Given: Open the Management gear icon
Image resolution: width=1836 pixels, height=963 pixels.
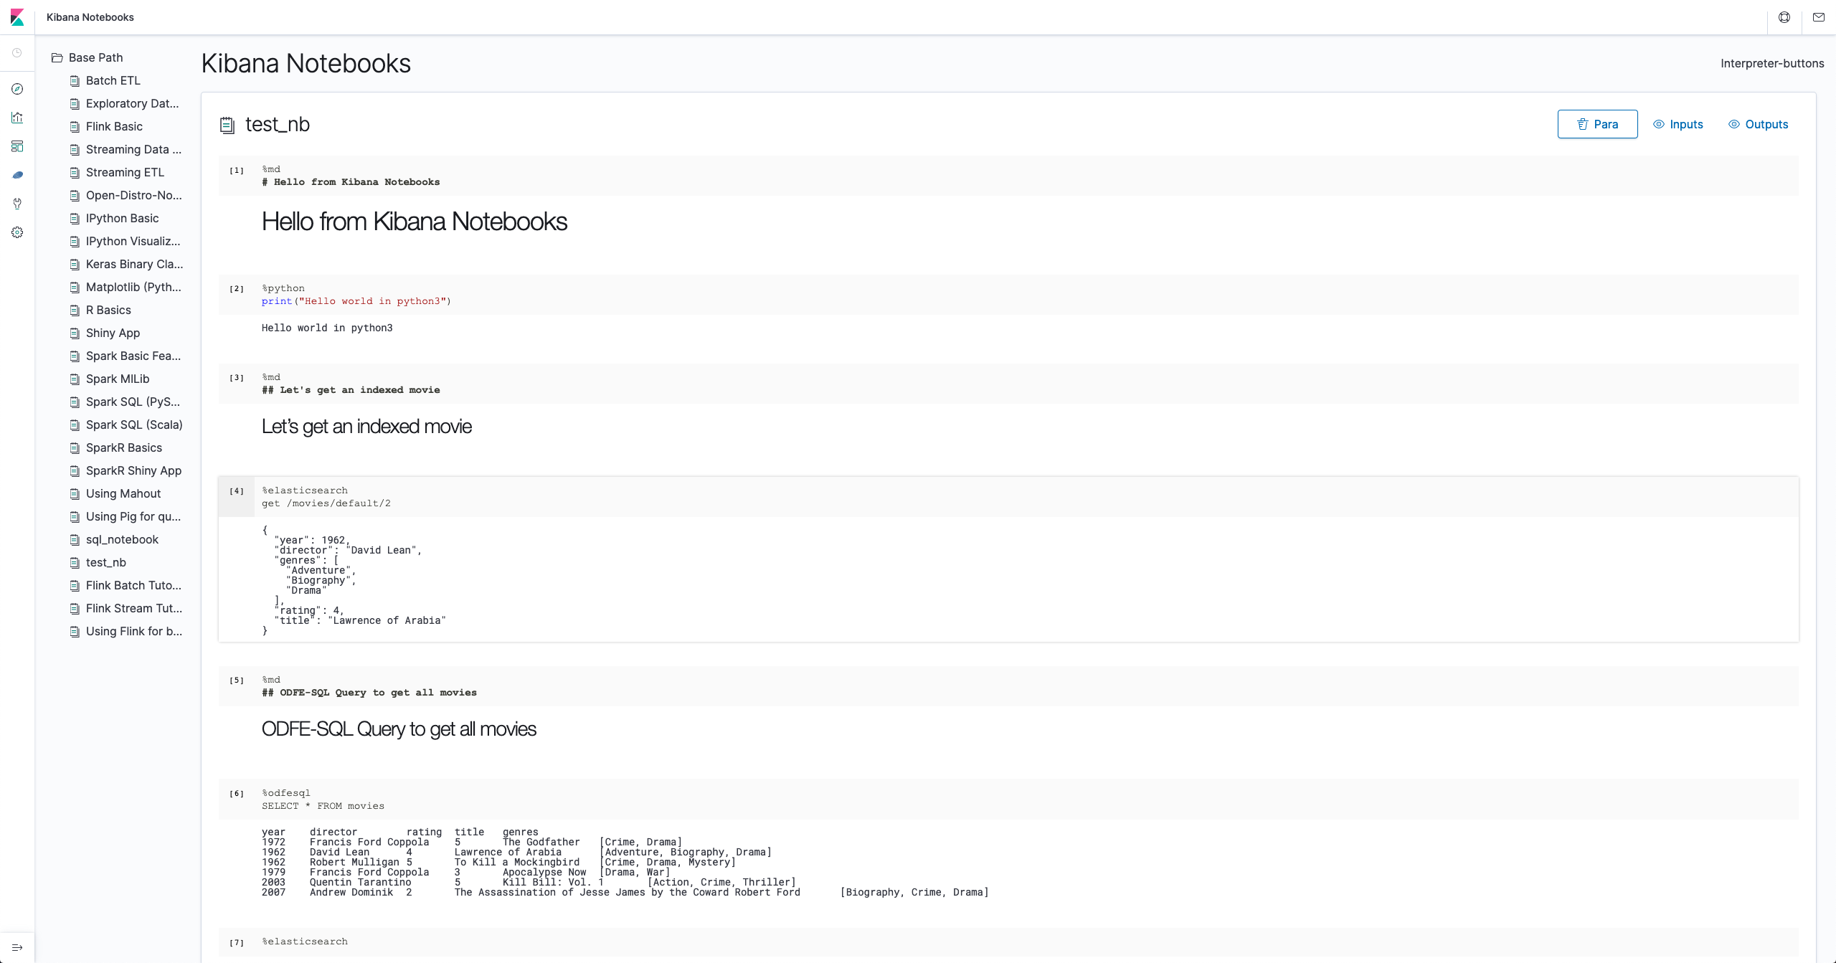Looking at the screenshot, I should click(17, 232).
